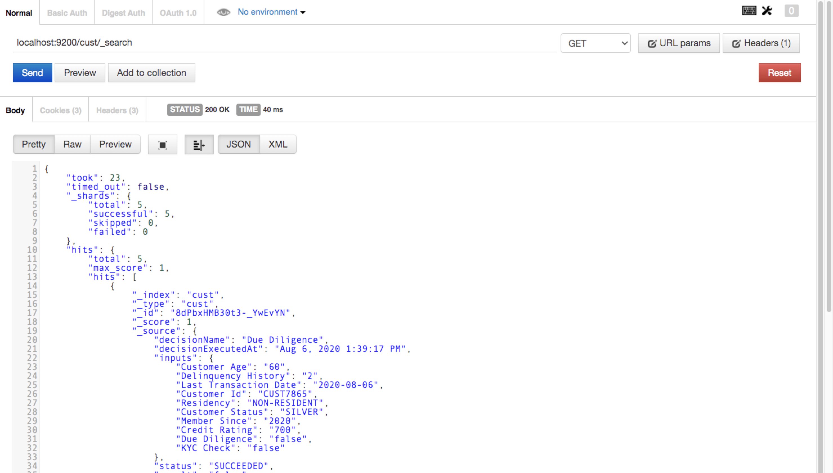Open Headers (1) editor

click(761, 43)
